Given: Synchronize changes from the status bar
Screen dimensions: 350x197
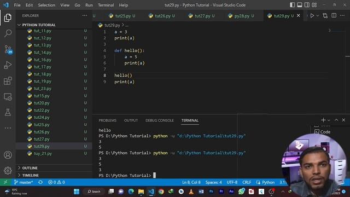Looking at the screenshot, I should click(x=40, y=182).
